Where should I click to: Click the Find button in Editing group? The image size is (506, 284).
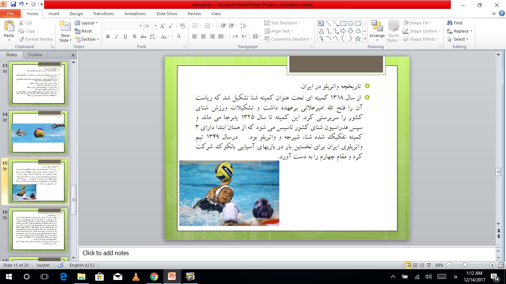455,23
